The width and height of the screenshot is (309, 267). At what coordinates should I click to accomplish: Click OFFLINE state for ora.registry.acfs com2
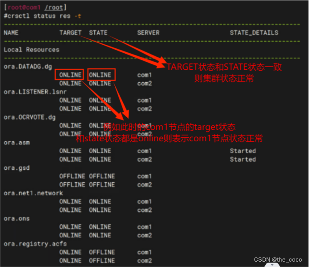102,261
